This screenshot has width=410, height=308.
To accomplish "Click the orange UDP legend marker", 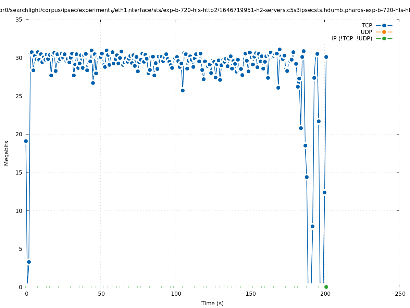I will 384,32.
